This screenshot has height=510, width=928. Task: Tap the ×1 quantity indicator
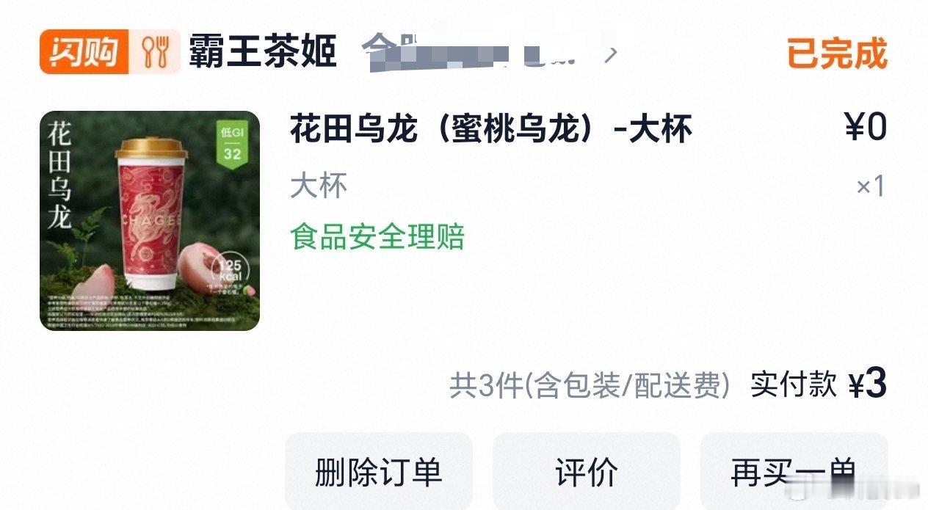click(x=871, y=186)
